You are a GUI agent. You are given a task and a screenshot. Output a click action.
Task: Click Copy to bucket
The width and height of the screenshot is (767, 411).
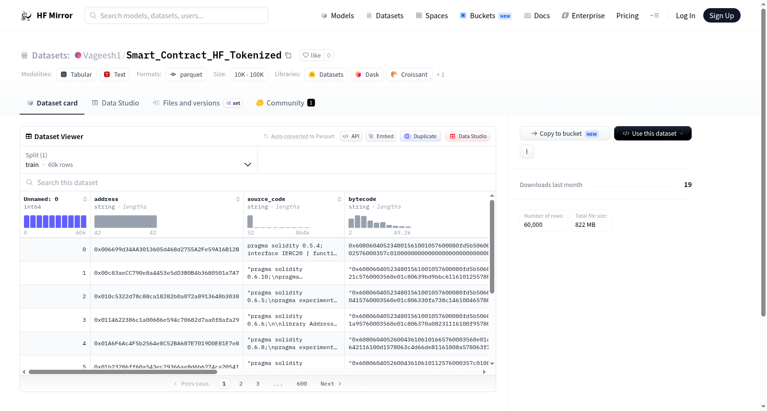[565, 133]
